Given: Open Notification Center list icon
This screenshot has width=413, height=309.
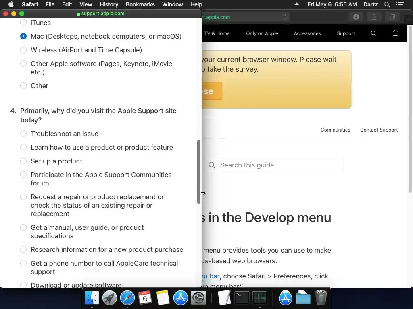Looking at the screenshot, I should coord(400,4).
